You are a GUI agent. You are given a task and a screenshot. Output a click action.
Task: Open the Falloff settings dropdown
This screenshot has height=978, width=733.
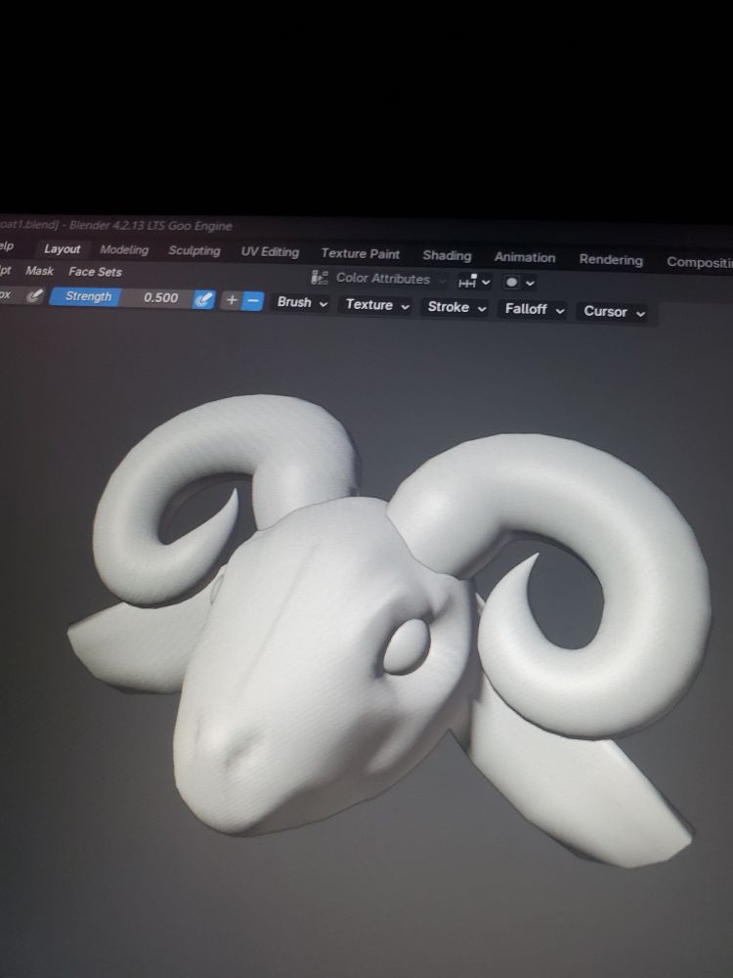point(534,309)
